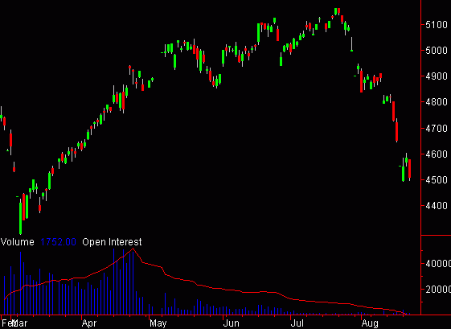
Task: Click the Open Interest label
Action: [x=112, y=242]
